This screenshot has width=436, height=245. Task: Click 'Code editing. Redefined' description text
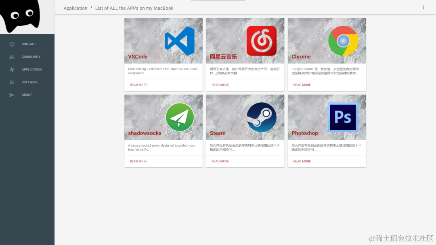click(163, 71)
